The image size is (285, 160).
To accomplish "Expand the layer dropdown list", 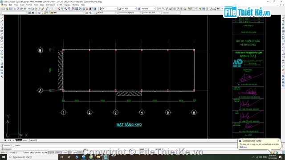I will [x=84, y=13].
